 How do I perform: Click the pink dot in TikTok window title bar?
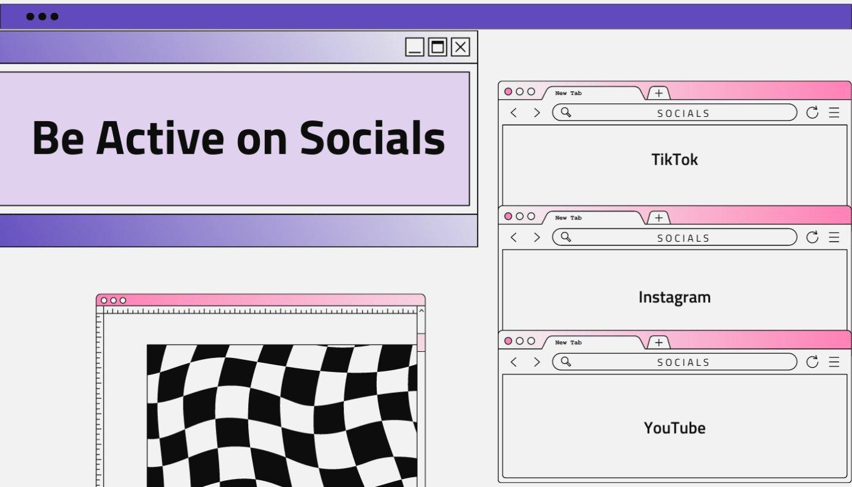point(508,92)
